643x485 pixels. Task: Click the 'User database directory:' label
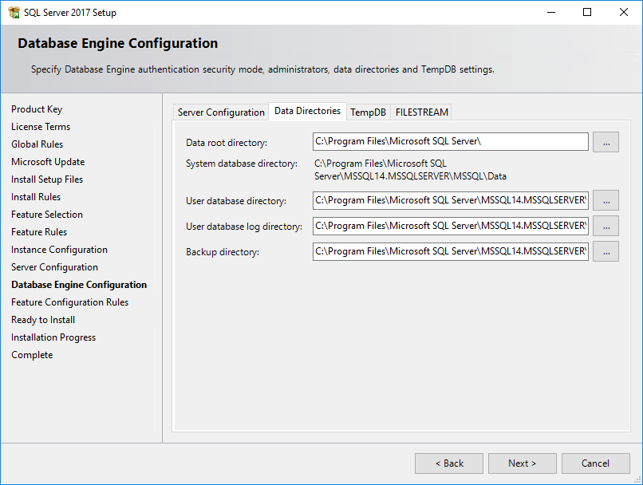click(236, 201)
